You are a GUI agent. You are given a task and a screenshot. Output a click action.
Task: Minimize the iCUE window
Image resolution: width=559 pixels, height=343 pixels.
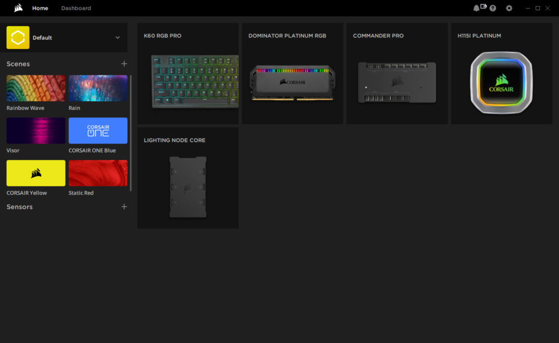528,8
